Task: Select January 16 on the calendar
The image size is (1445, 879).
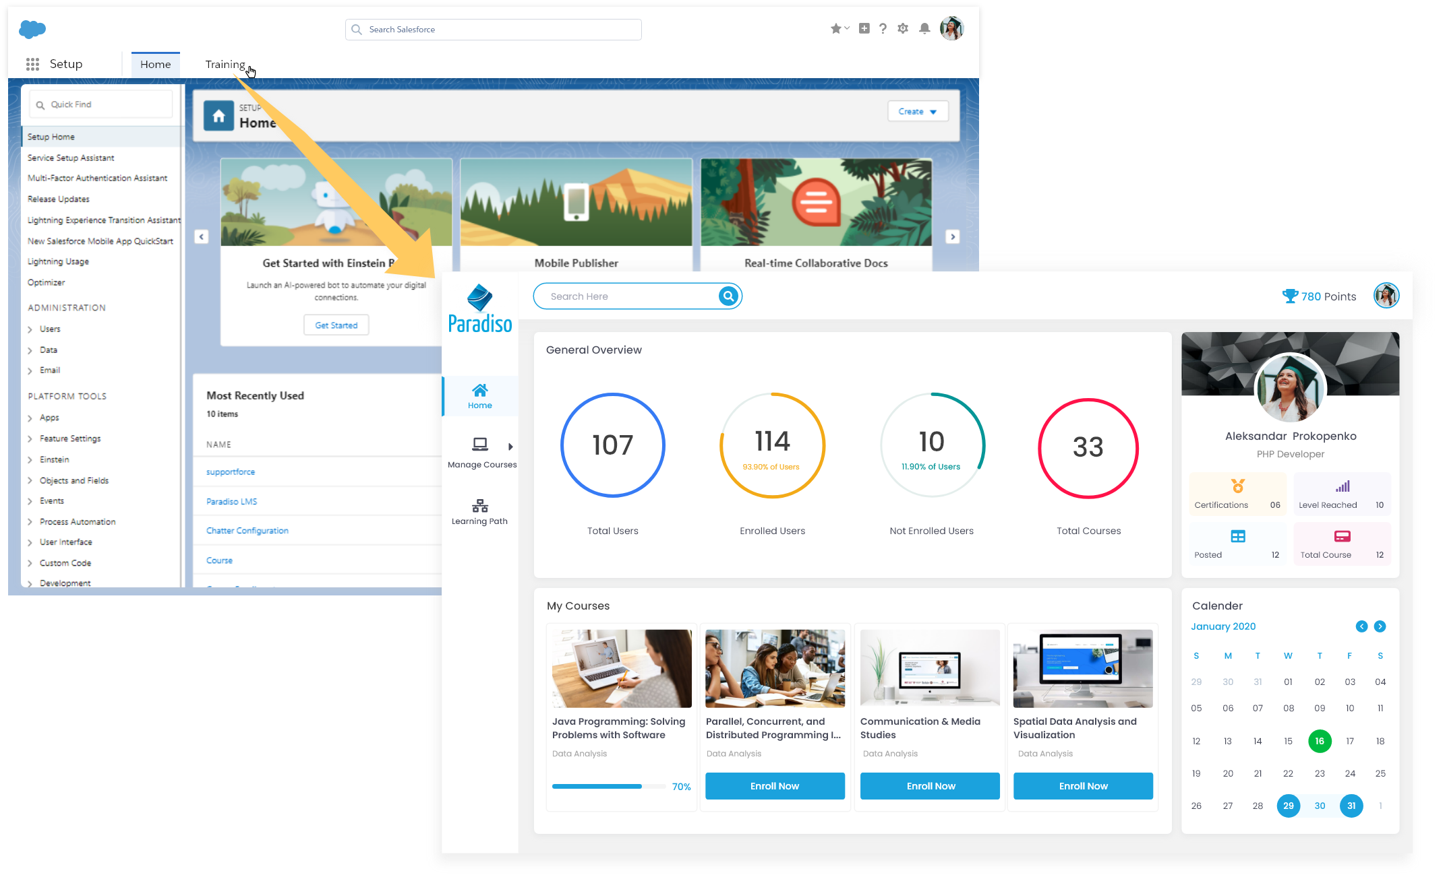Action: (x=1319, y=741)
